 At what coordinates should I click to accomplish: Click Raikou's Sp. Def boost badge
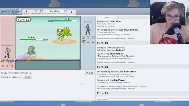pyautogui.click(x=30, y=41)
